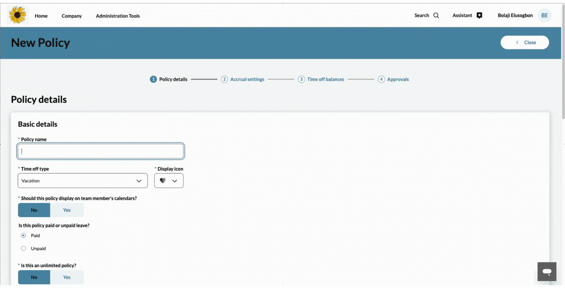Click the Search magnifying glass icon
Image resolution: width=565 pixels, height=288 pixels.
click(436, 16)
